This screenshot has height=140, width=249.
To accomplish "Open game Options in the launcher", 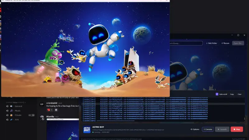I will point(195,129).
